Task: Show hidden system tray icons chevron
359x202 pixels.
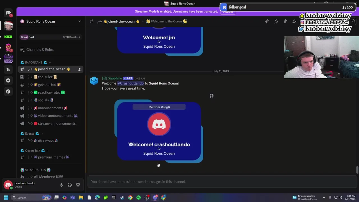Action: [x=324, y=198]
